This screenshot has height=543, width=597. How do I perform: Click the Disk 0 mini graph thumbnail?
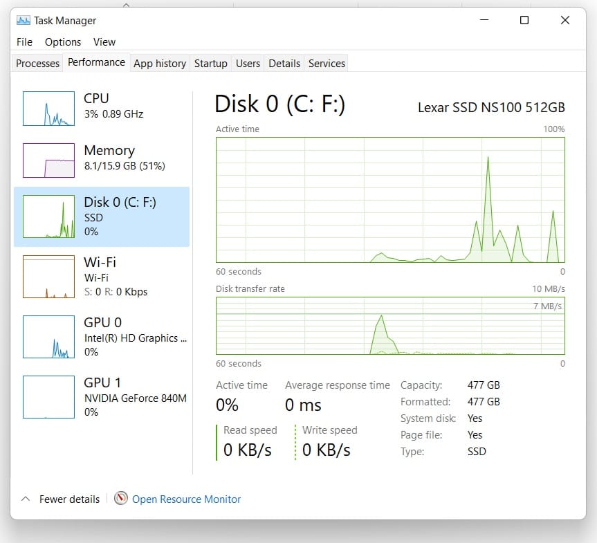48,217
